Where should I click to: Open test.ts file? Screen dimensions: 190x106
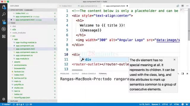pos(17,91)
